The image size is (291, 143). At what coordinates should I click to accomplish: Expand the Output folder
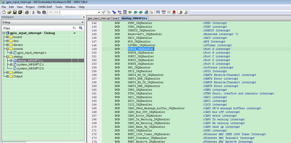[7, 76]
